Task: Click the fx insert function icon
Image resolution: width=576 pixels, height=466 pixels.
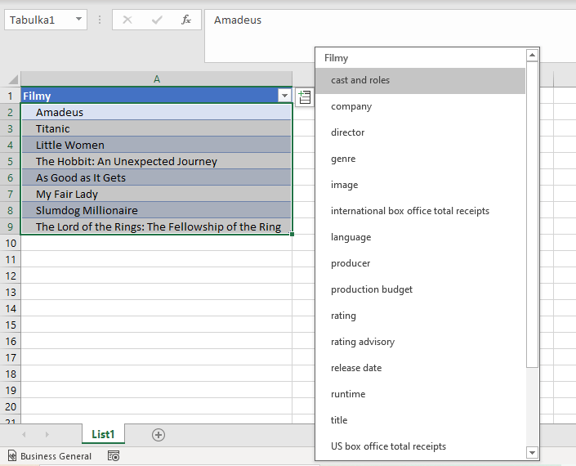Action: pyautogui.click(x=186, y=20)
